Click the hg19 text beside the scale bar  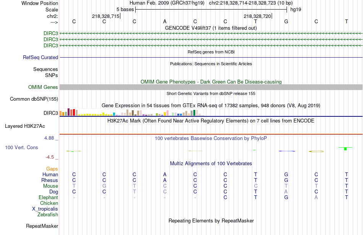[x=296, y=10]
